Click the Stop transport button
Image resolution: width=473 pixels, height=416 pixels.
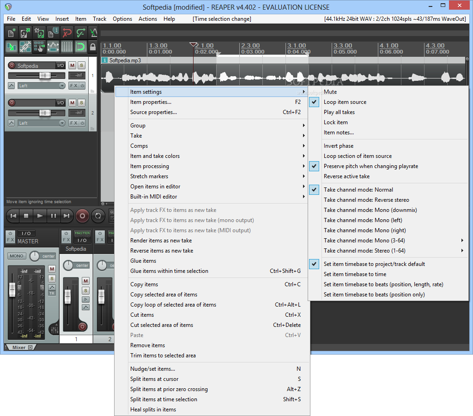(26, 216)
